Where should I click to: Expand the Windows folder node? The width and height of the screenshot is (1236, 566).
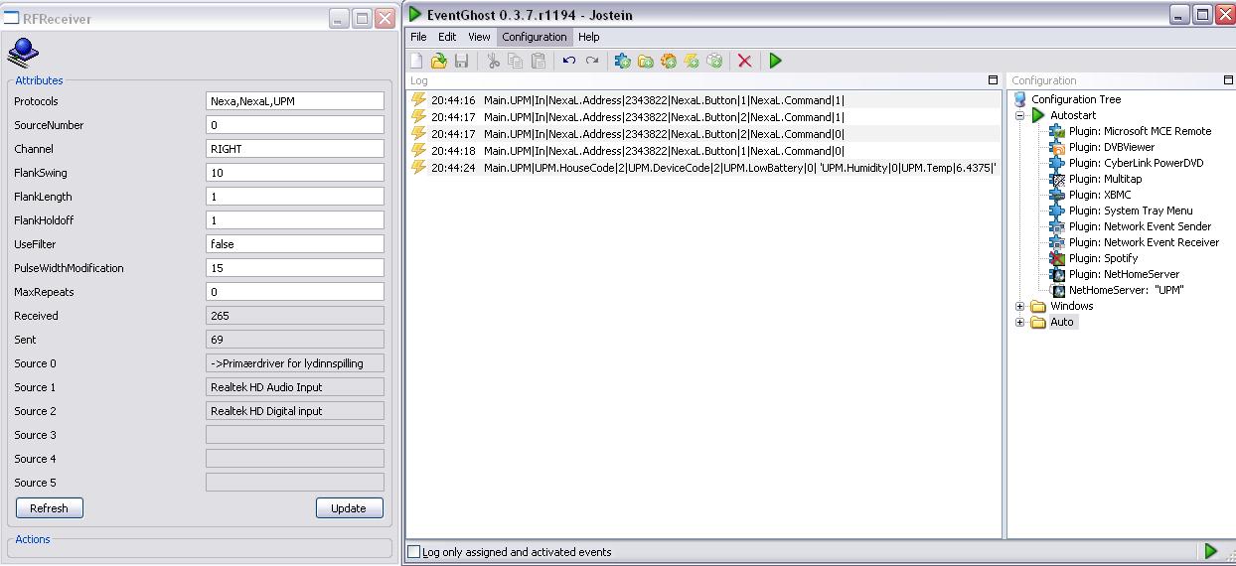pyautogui.click(x=1019, y=306)
